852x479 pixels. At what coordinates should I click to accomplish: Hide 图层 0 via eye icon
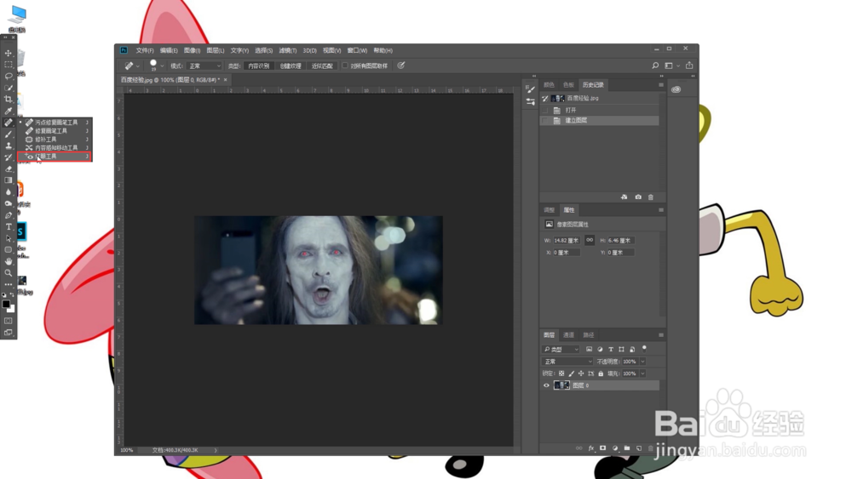coord(546,385)
